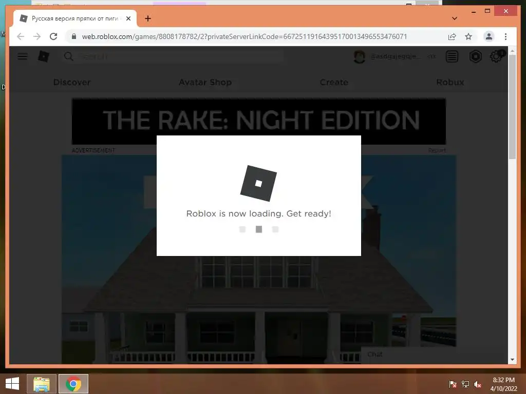Open the Roblox settings gear icon
The height and width of the screenshot is (394, 526).
point(497,56)
